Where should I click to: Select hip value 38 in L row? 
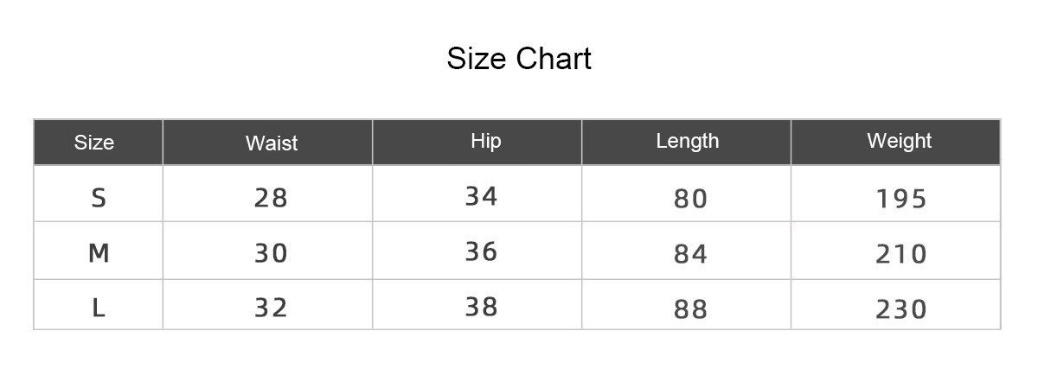pos(481,306)
